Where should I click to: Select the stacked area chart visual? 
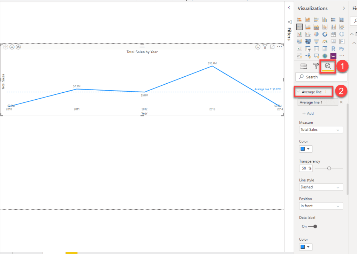click(316, 27)
